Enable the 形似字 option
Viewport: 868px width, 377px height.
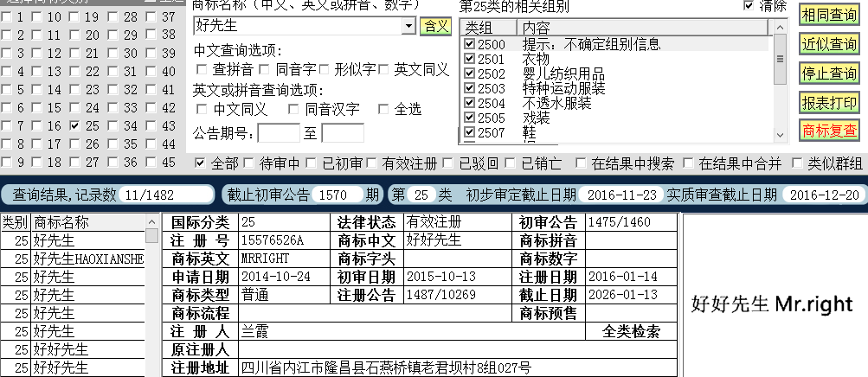pos(325,70)
